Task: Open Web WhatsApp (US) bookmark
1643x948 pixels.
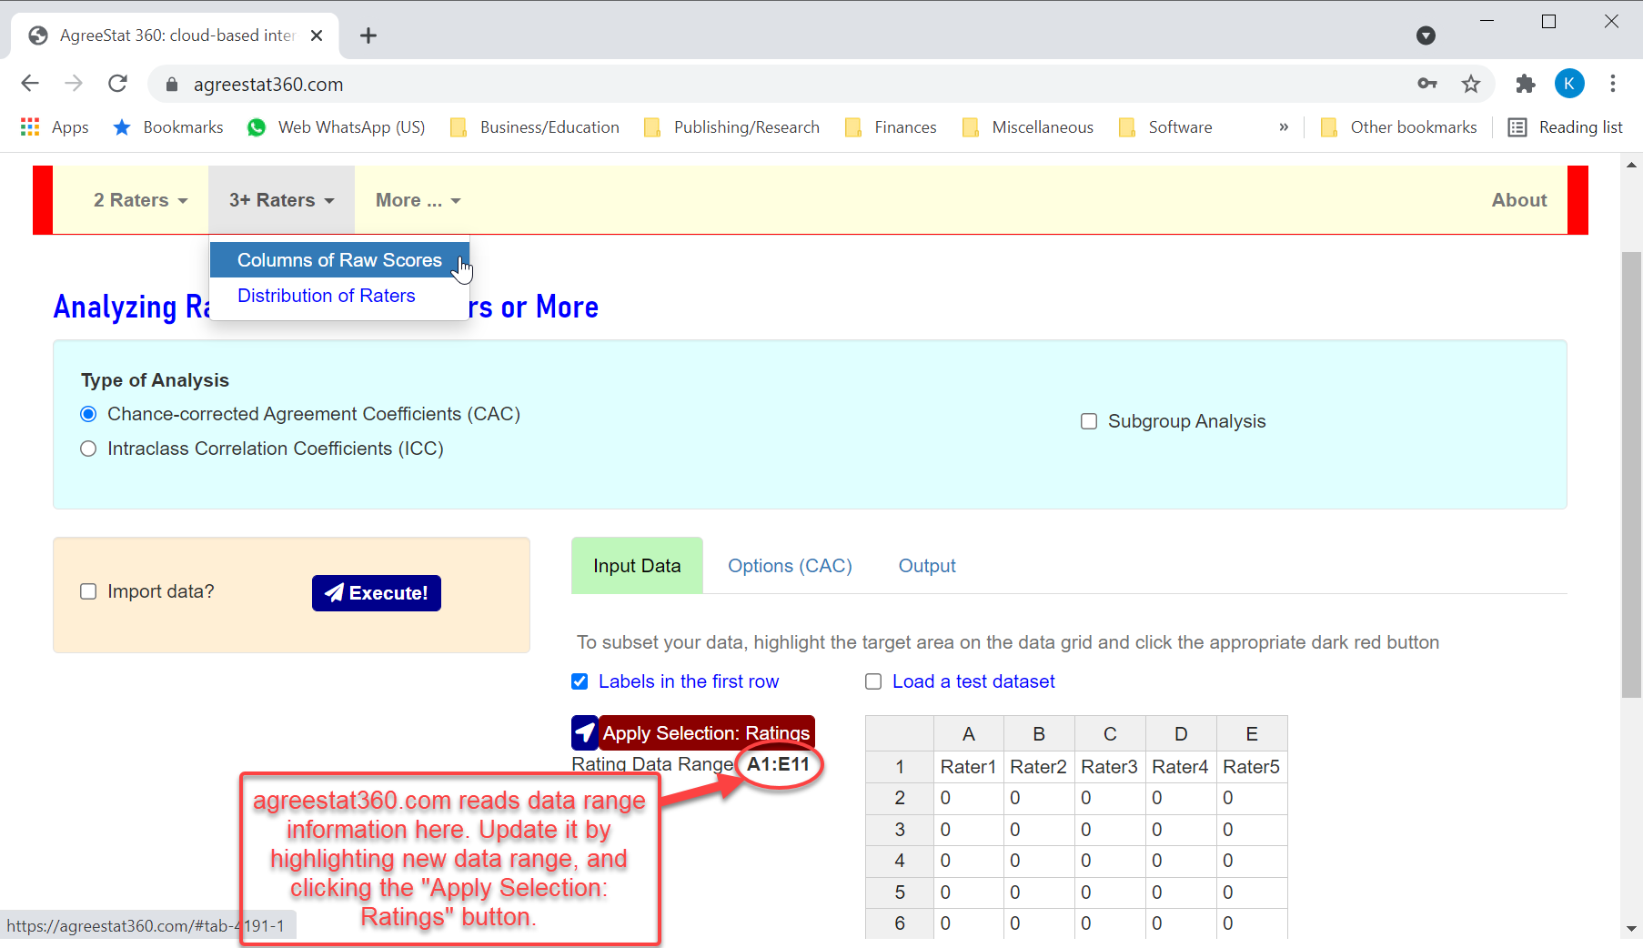Action: [x=336, y=127]
